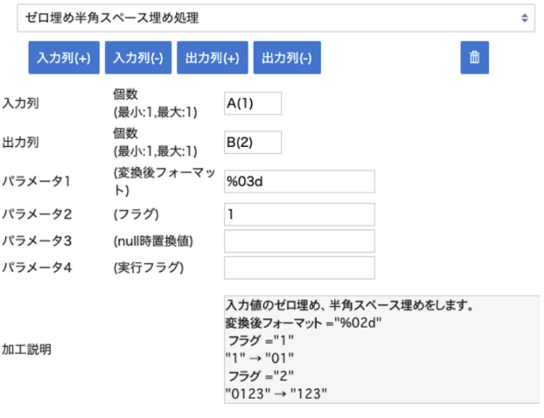
Task: Click the dropdown arrows at right edge
Action: click(524, 18)
